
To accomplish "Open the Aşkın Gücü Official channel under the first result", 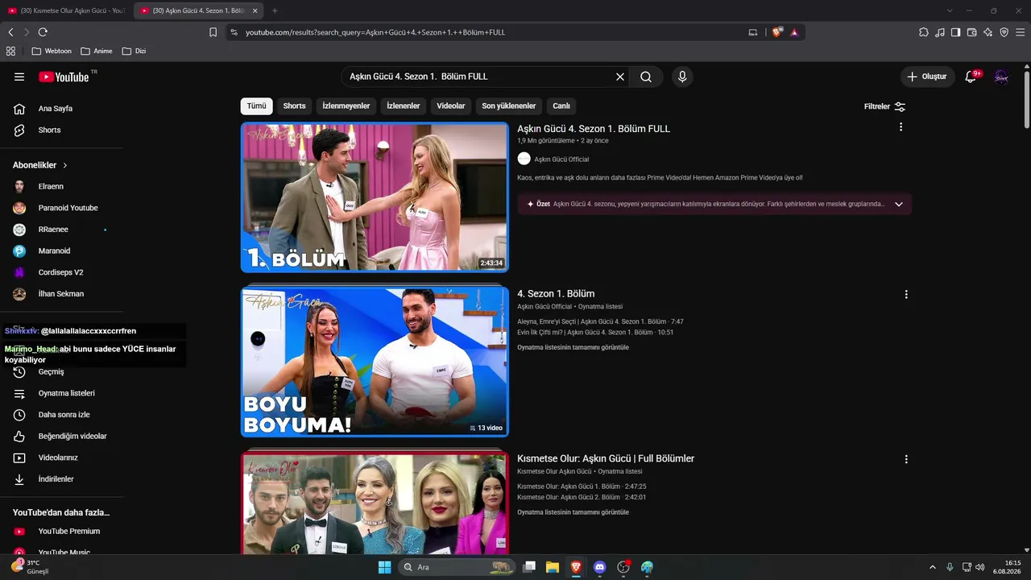I will 561,159.
